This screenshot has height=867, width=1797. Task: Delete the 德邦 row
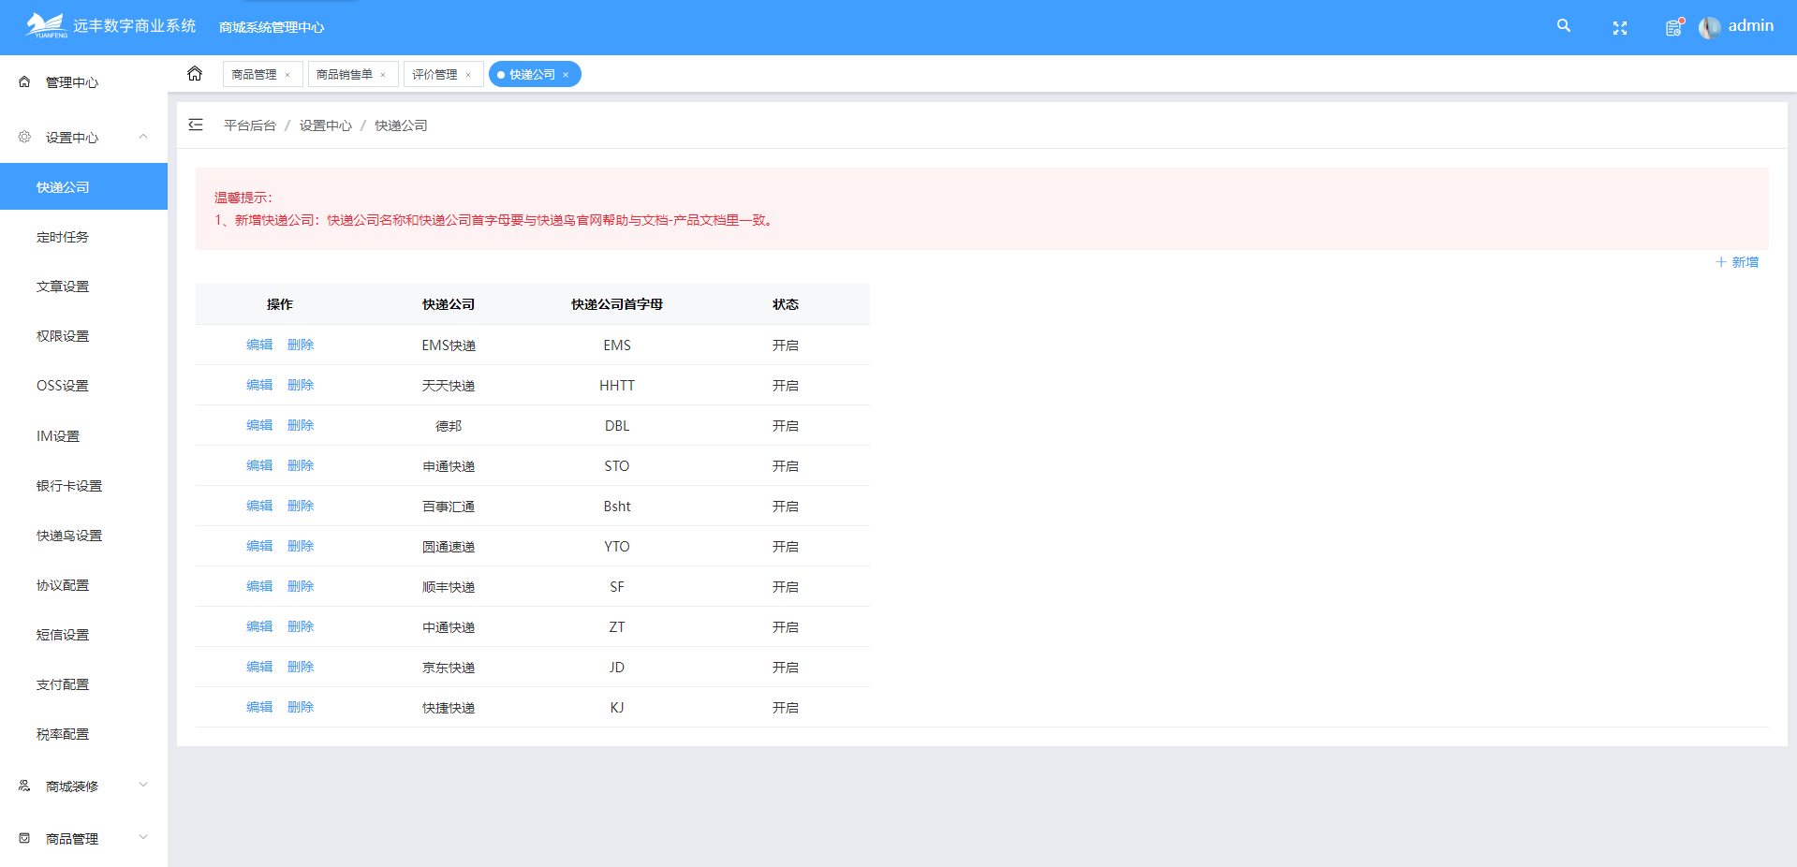[x=301, y=425]
